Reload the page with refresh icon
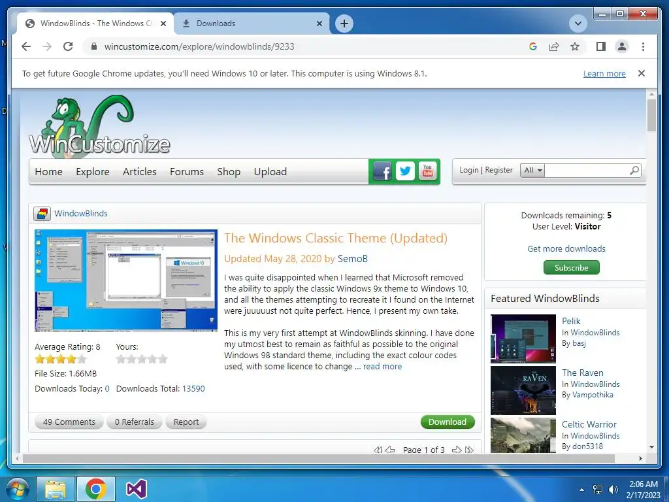The image size is (669, 502). [x=68, y=46]
